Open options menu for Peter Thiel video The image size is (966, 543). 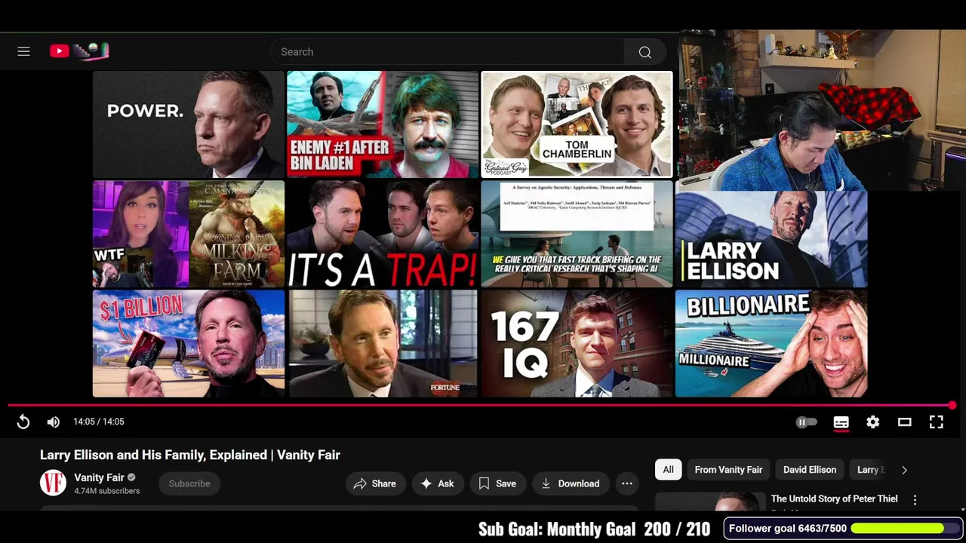click(915, 500)
